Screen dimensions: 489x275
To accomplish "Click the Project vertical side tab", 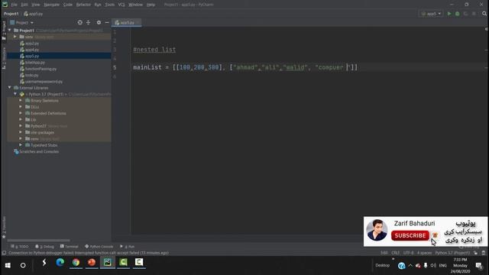I will (x=4, y=31).
